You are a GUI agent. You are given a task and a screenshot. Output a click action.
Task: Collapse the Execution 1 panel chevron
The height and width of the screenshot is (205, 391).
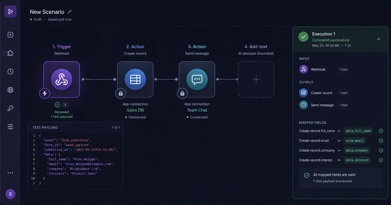click(x=379, y=39)
